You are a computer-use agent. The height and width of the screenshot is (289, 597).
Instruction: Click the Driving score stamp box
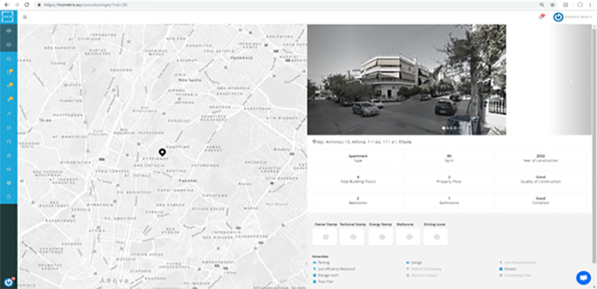point(436,237)
